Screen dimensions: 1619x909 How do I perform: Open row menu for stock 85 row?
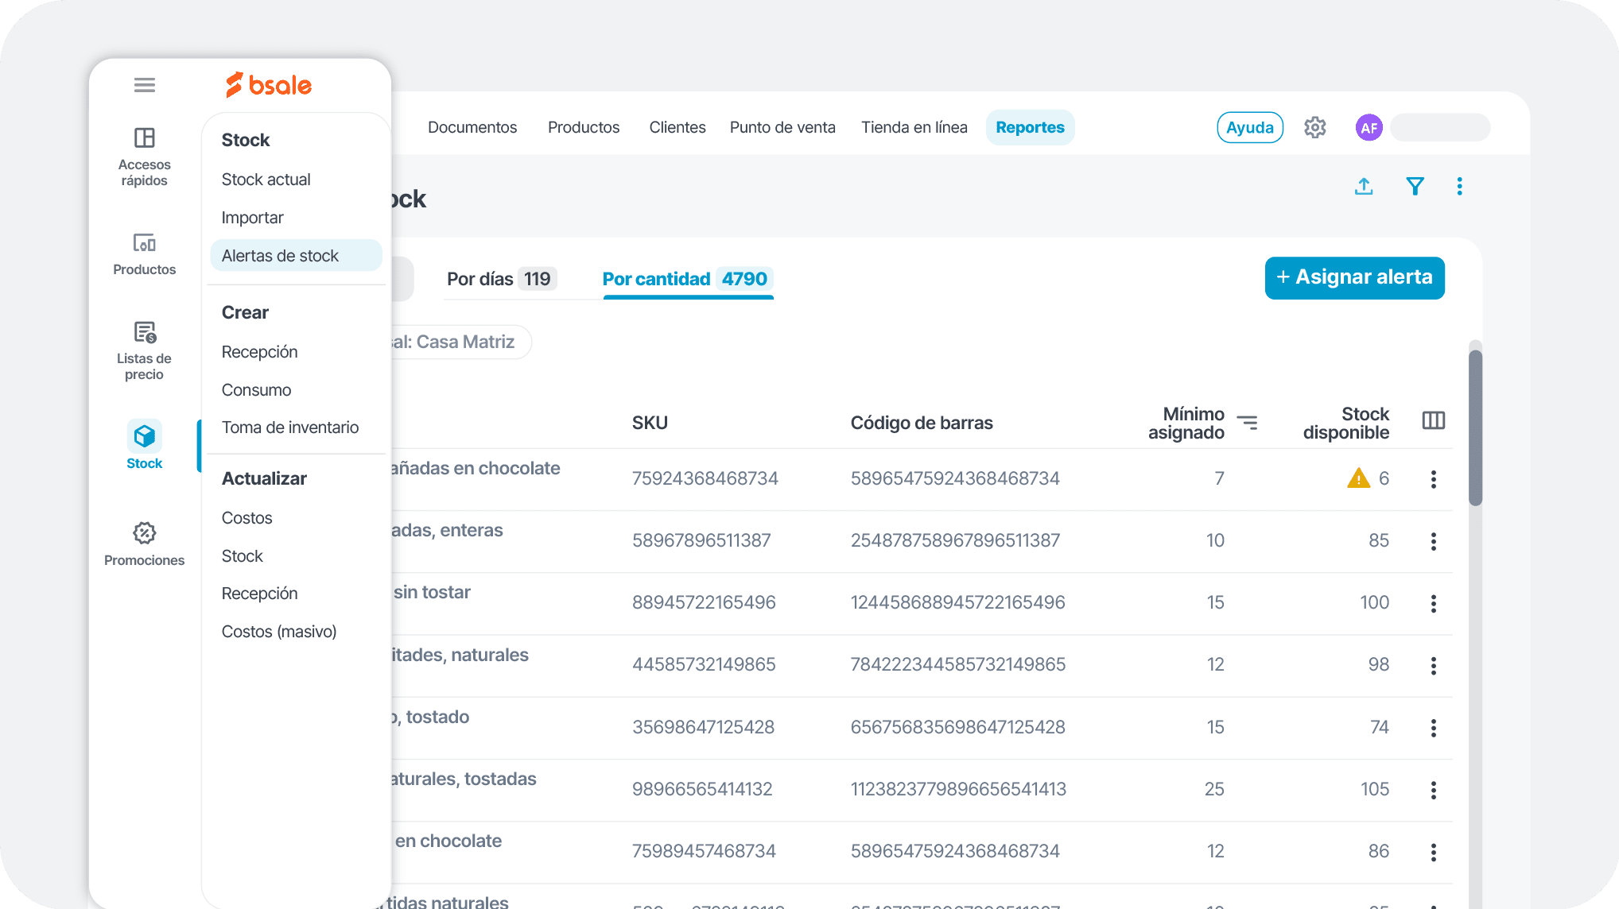(x=1433, y=541)
